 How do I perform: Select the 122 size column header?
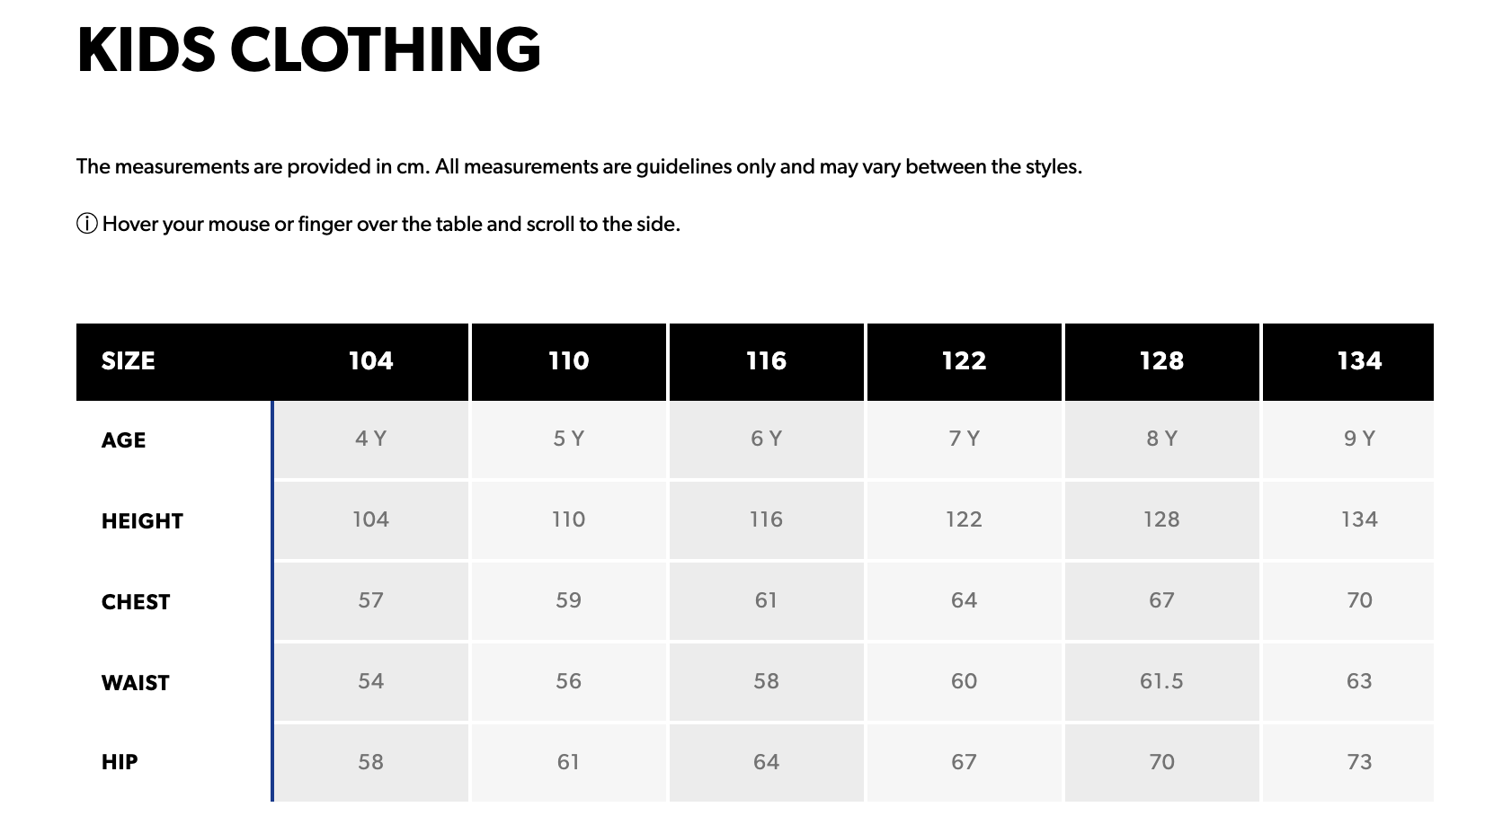[x=964, y=361]
